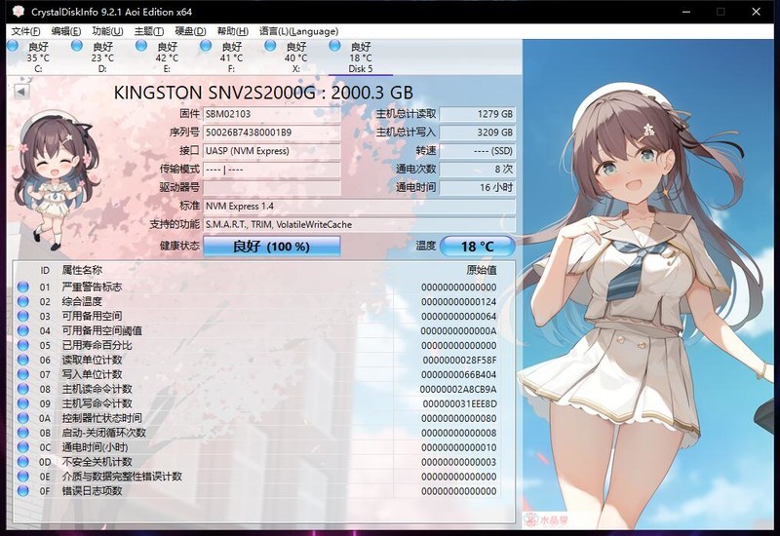Viewport: 780px width, 536px height.
Task: Switch to the Disk 5 tab
Action: tap(360, 57)
